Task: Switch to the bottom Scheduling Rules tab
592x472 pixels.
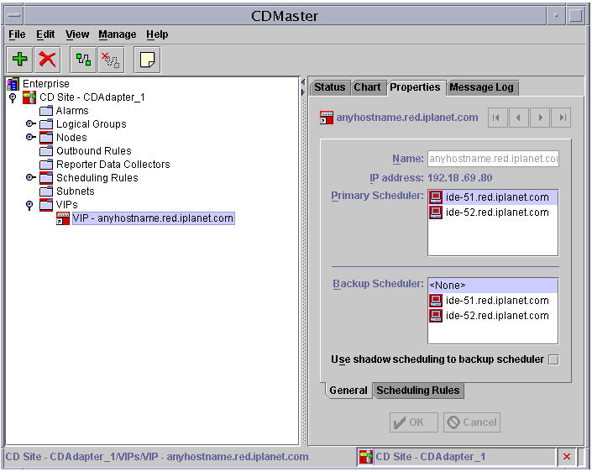Action: point(418,391)
